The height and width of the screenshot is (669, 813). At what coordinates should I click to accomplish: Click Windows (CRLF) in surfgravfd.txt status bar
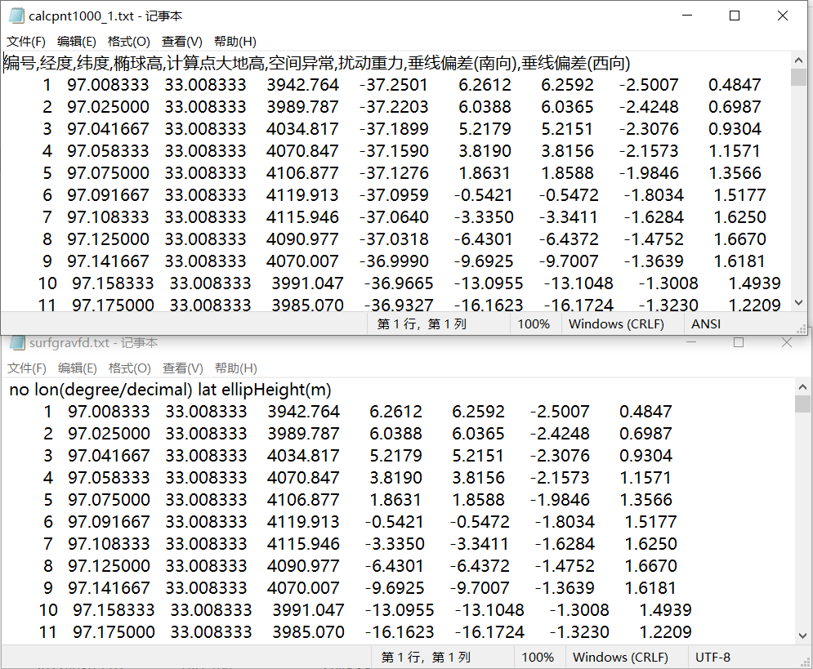point(621,657)
